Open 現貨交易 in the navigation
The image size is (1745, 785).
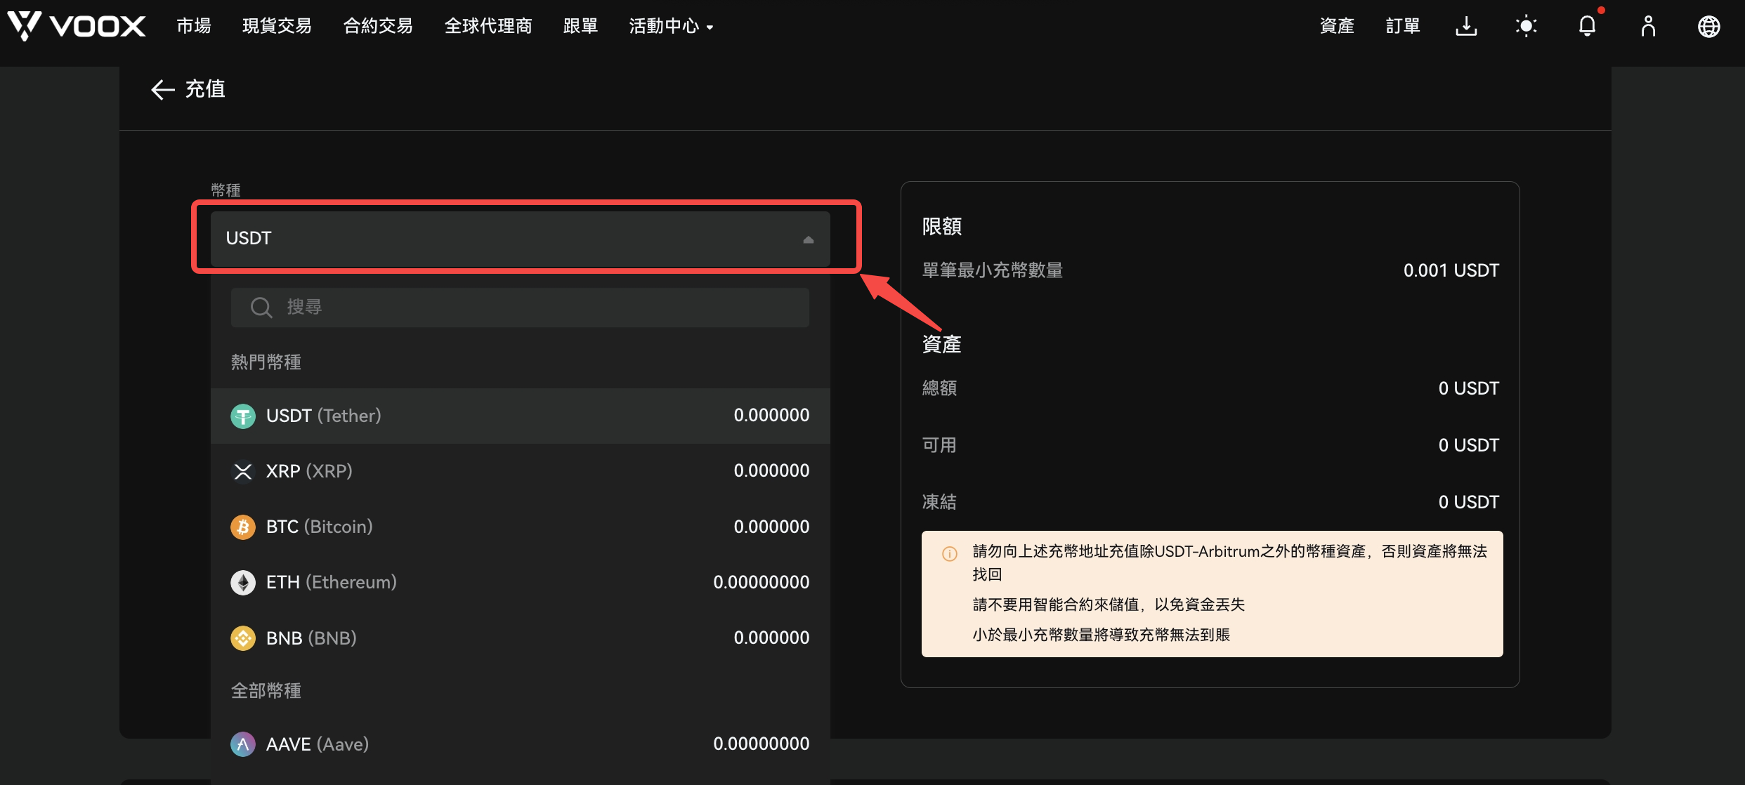click(x=277, y=27)
